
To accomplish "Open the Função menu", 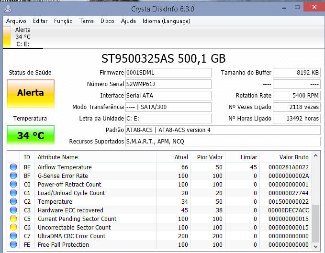I will (x=63, y=21).
